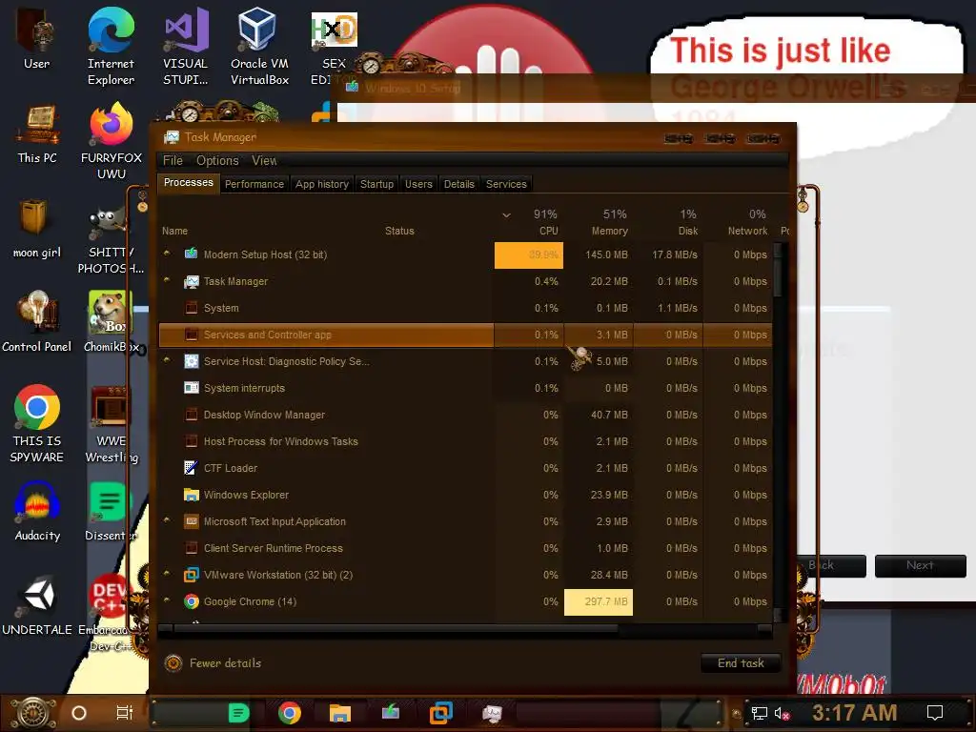Select the System process row

point(465,308)
